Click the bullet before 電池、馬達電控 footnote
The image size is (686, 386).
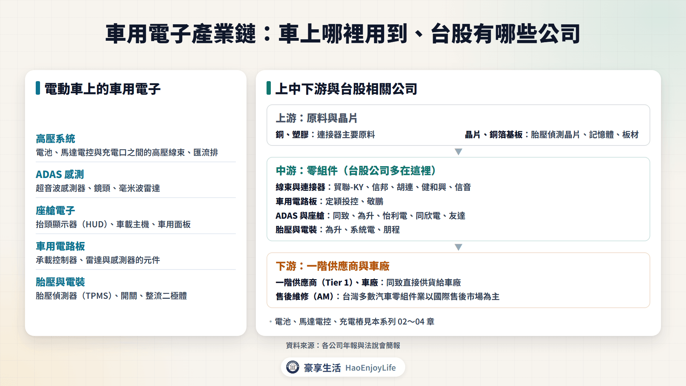pyautogui.click(x=270, y=322)
